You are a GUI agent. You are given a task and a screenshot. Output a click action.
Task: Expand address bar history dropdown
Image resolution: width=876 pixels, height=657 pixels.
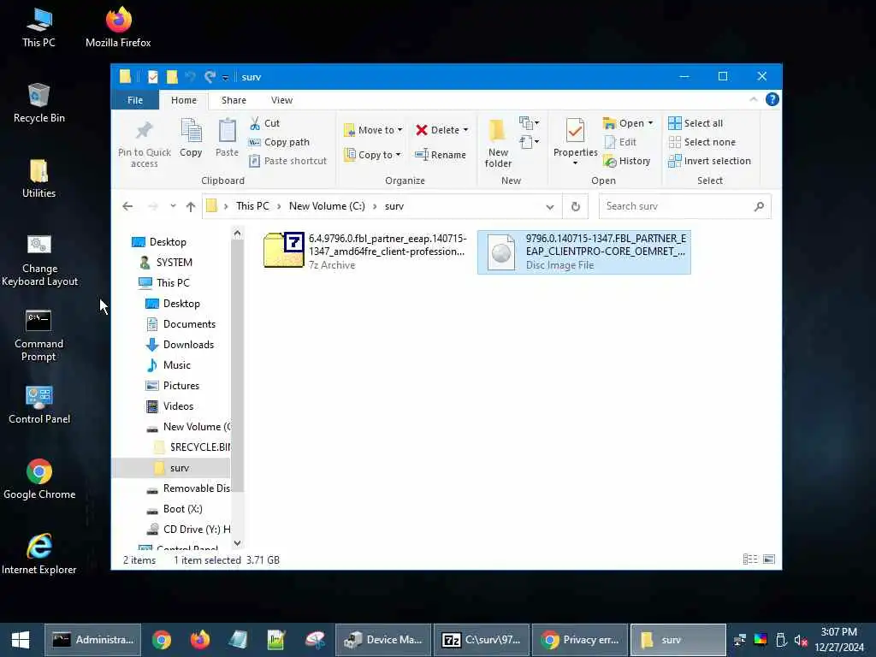550,207
